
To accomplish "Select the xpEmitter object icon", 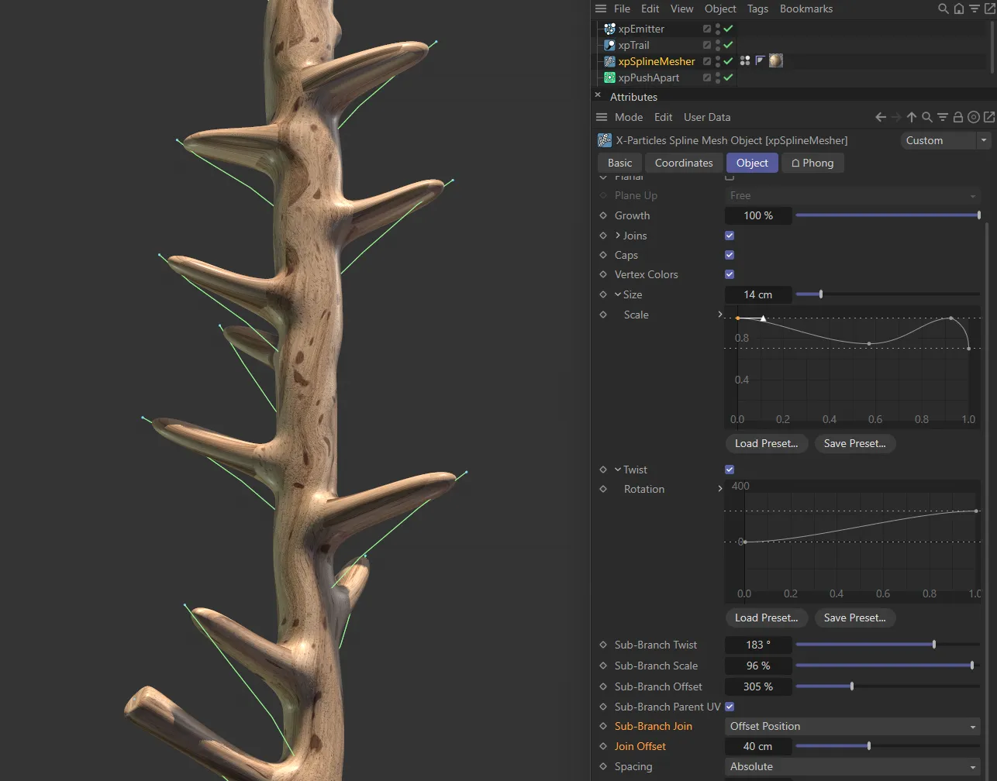I will point(608,29).
